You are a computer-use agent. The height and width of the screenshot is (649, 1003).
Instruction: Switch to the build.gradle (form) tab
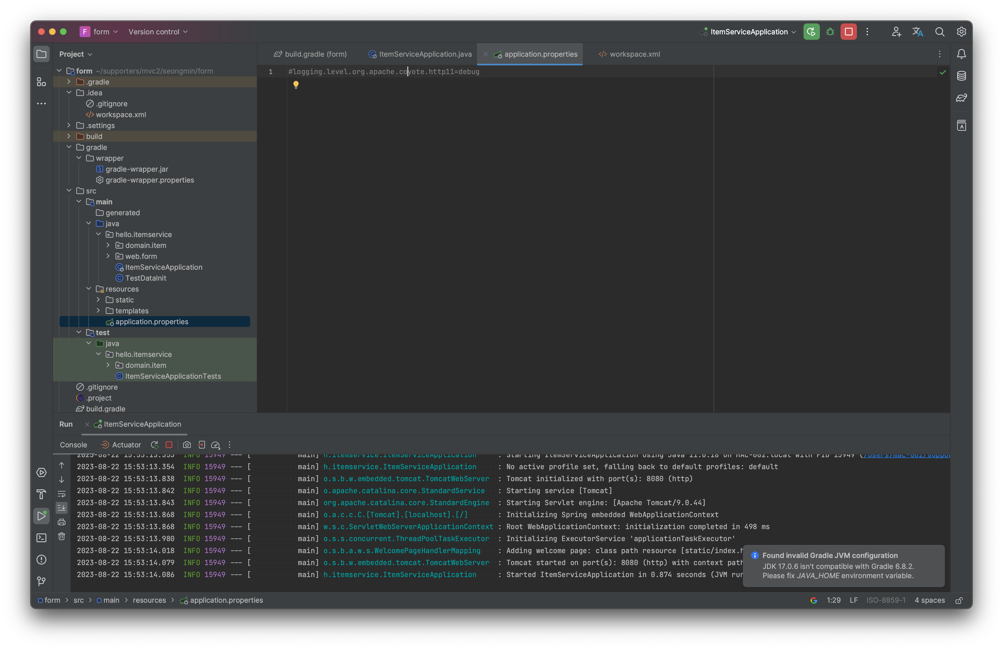[x=310, y=54]
